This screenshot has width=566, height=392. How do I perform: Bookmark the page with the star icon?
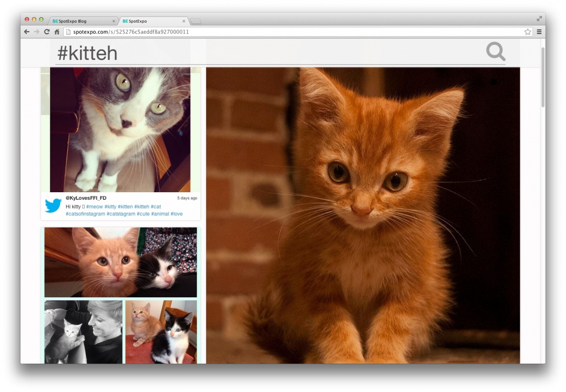click(x=527, y=32)
